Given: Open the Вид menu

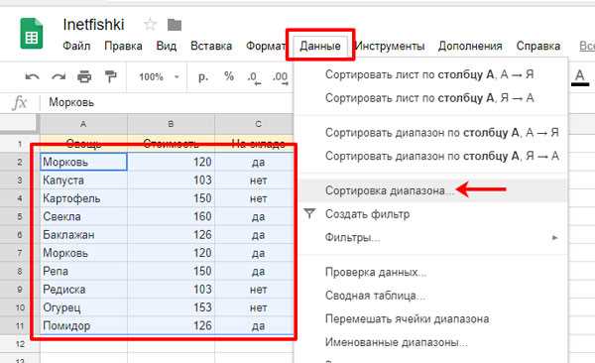Looking at the screenshot, I should [x=167, y=46].
